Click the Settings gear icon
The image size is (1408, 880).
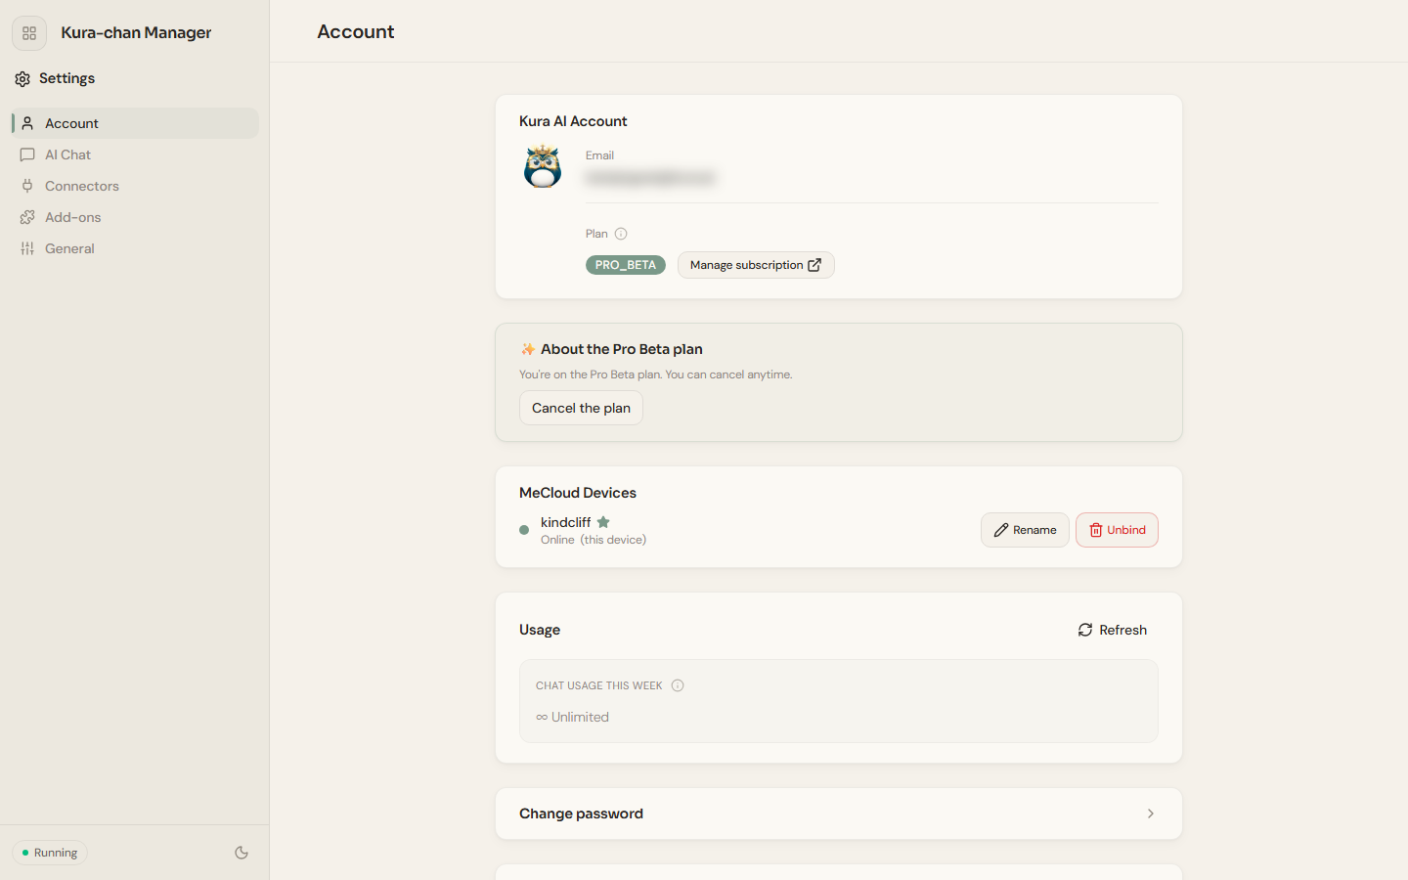click(22, 78)
